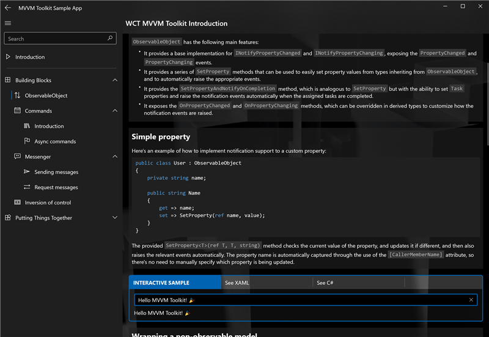Image resolution: width=489 pixels, height=337 pixels.
Task: Click the vertical scrollbar thumb
Action: click(x=487, y=104)
